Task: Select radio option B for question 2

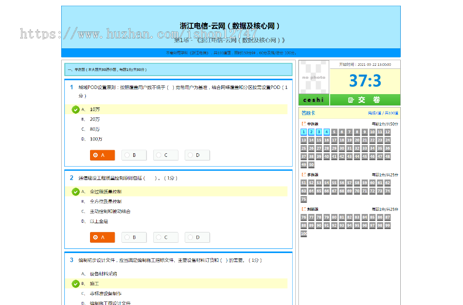Action: coord(134,237)
